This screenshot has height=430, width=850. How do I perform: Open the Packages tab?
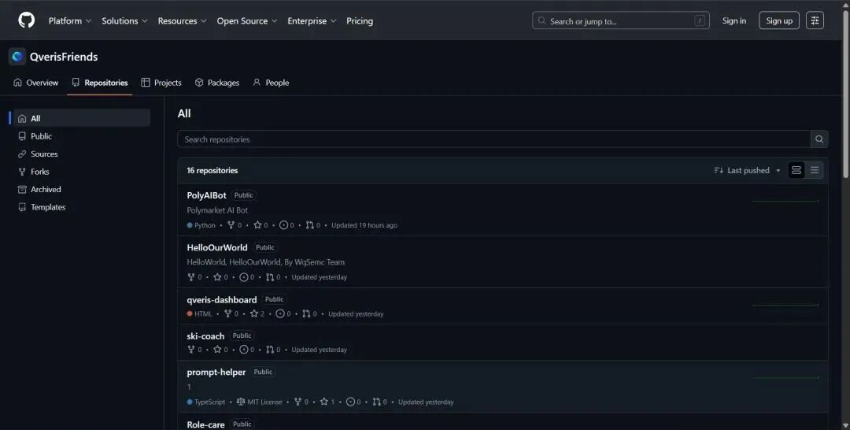(217, 83)
